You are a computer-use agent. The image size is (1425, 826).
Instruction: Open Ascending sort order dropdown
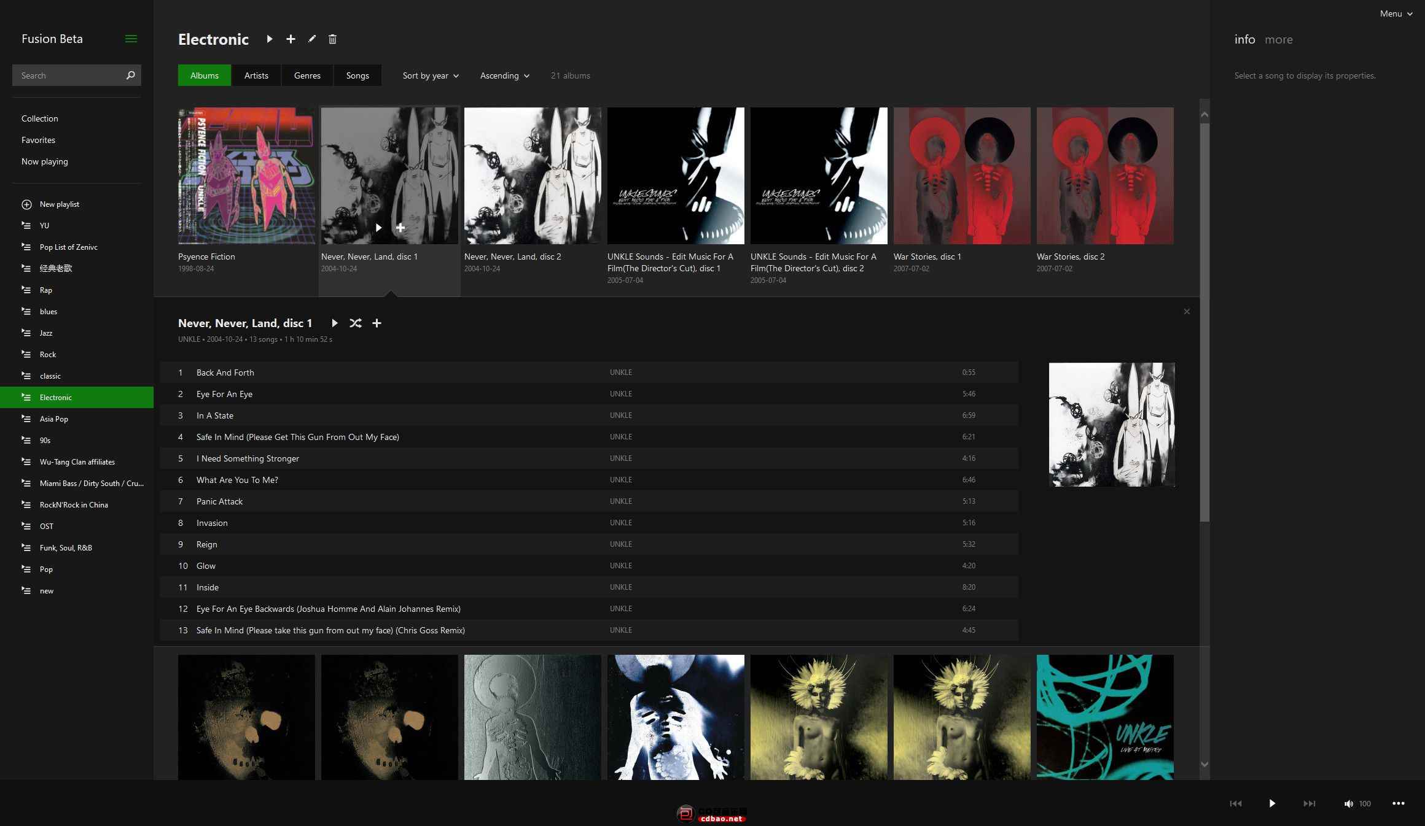(505, 75)
